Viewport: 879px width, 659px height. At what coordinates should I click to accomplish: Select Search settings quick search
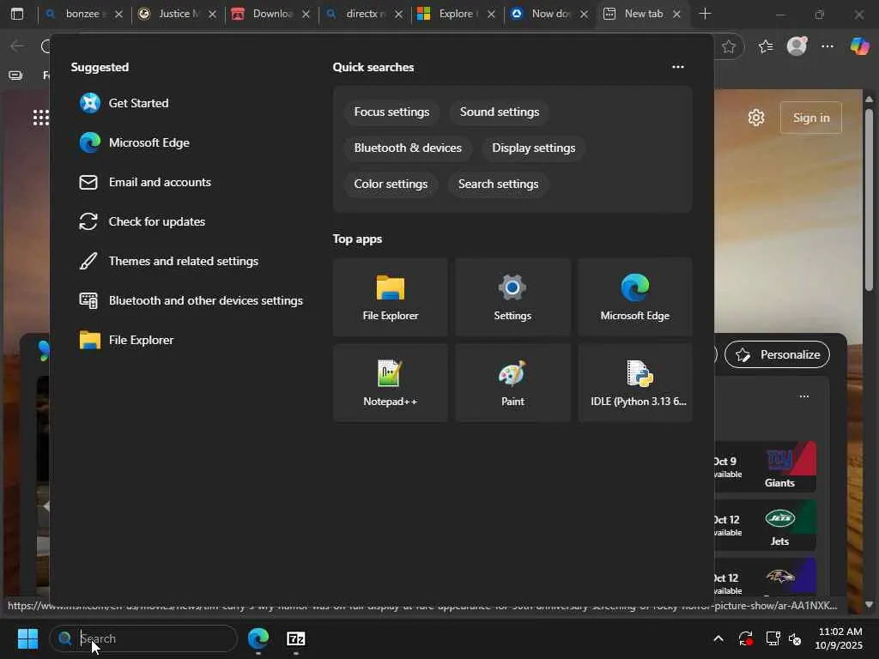click(498, 184)
